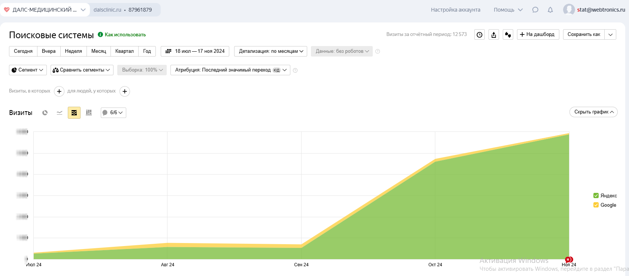The image size is (629, 276).
Task: Select the stacked area chart view
Action: pos(74,113)
